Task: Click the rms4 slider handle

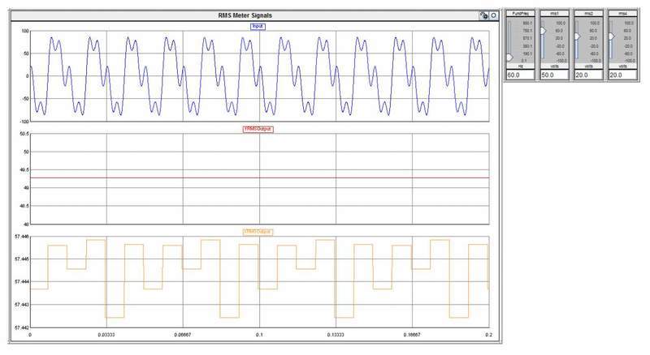Action: 611,36
